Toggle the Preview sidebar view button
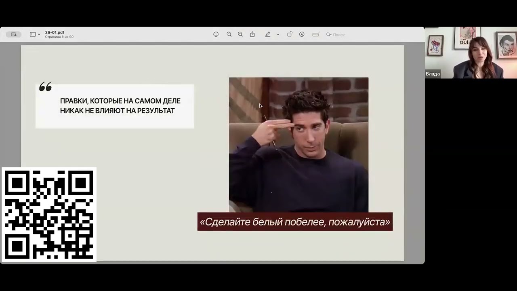517x291 pixels. (x=33, y=34)
